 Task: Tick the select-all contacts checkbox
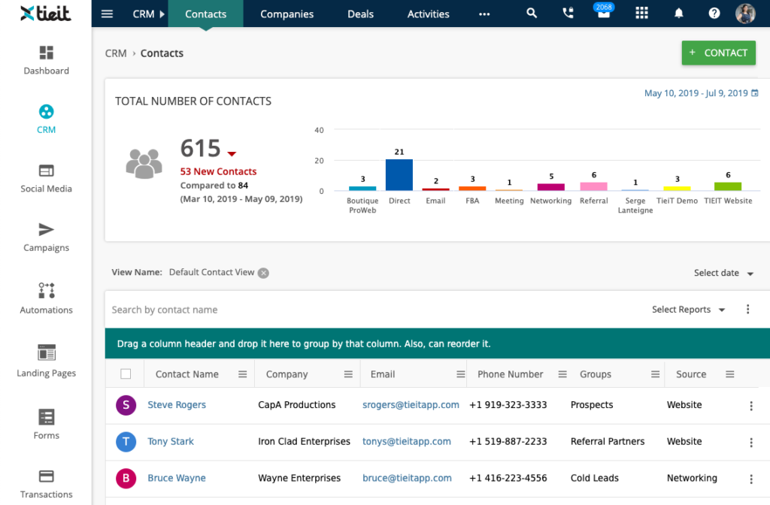pyautogui.click(x=126, y=374)
